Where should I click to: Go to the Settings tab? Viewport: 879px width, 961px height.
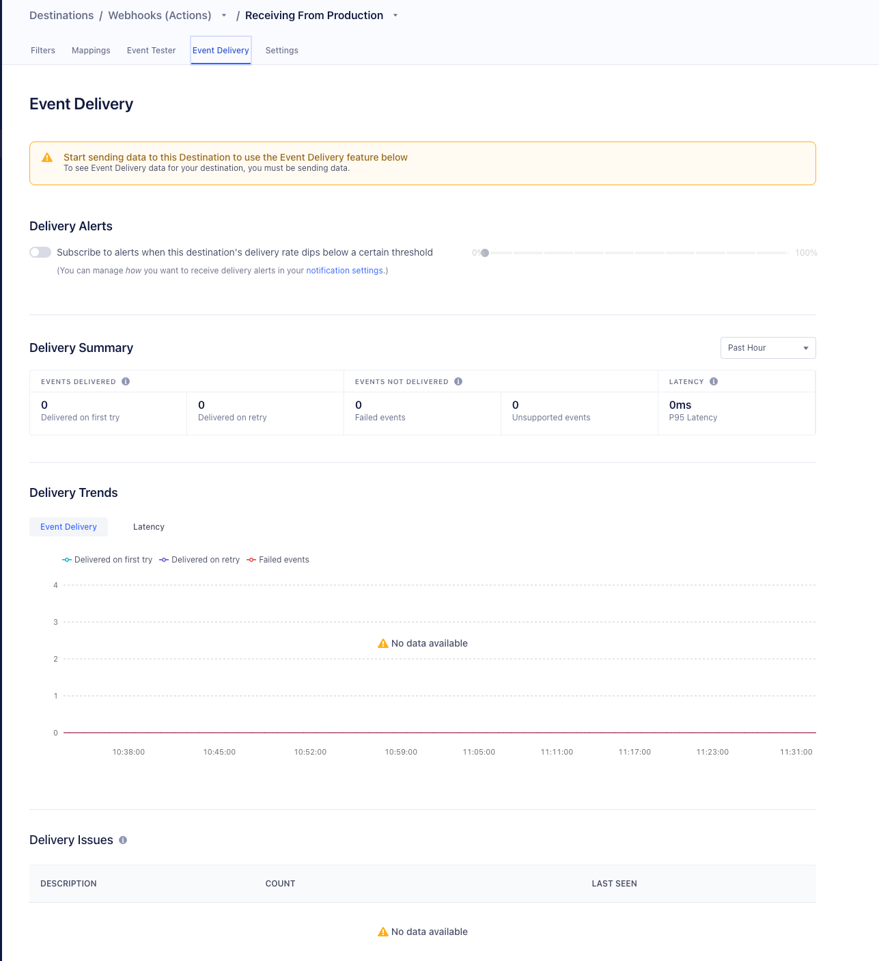tap(281, 51)
